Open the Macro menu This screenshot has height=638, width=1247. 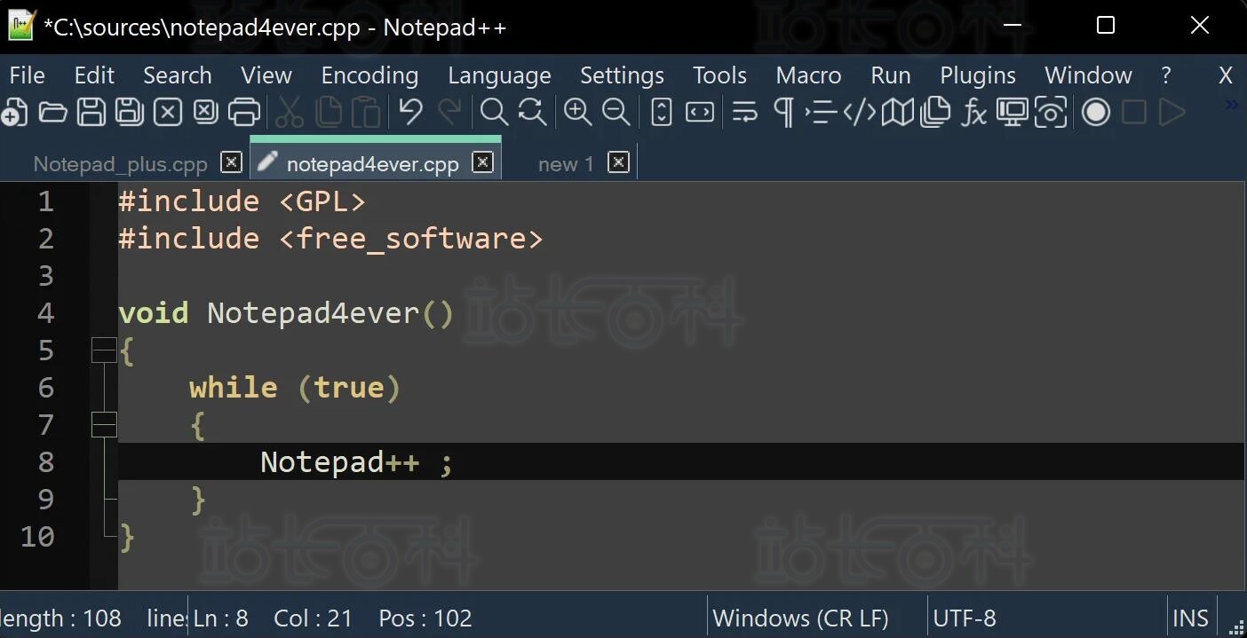(x=808, y=75)
